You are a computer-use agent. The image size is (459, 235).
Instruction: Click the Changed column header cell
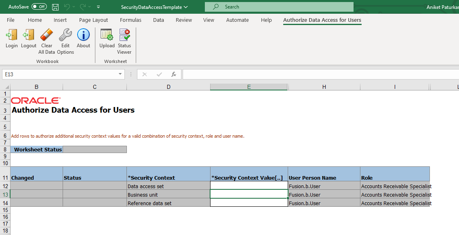pyautogui.click(x=36, y=174)
